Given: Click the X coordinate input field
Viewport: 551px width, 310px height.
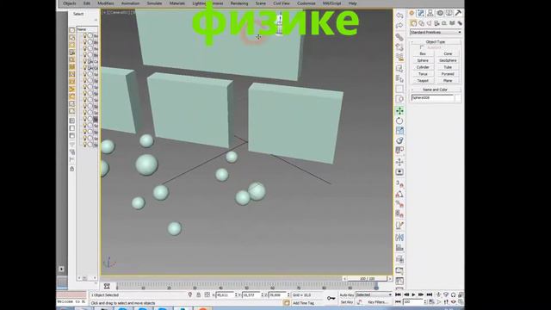Looking at the screenshot, I should pos(225,294).
